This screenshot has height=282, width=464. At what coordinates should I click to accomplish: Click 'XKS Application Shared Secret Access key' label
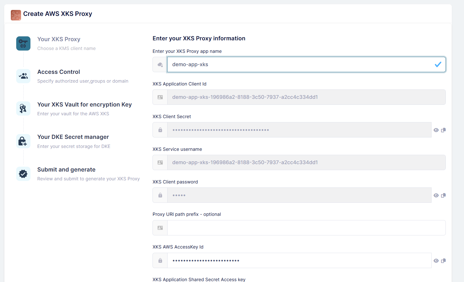tap(199, 279)
